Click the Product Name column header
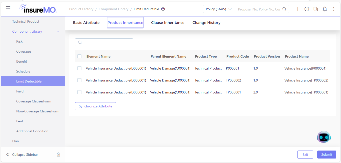This screenshot has width=341, height=163. point(297,56)
